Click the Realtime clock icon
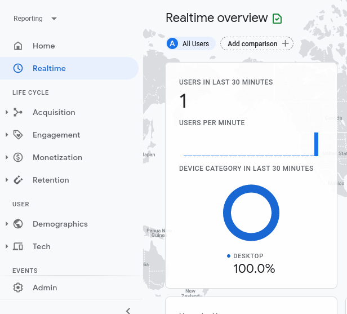 (x=18, y=68)
